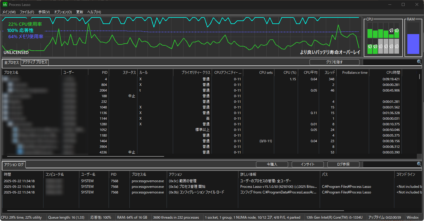The width and height of the screenshot is (424, 221).
Task: Sort action log by コマンド ライン column
Action: (408, 174)
